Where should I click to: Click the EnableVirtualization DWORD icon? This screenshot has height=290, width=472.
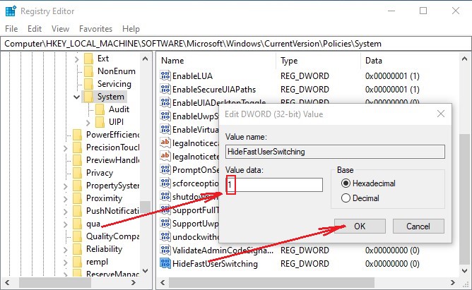point(165,129)
